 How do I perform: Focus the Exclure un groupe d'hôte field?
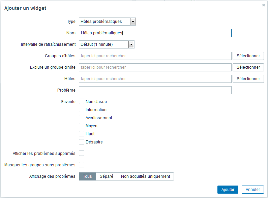pos(155,67)
